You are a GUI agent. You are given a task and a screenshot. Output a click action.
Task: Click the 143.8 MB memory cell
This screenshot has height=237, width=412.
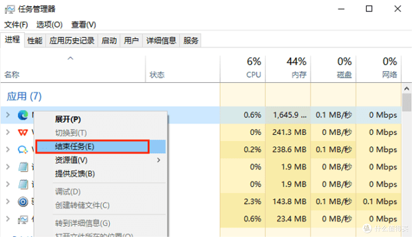[288, 201]
